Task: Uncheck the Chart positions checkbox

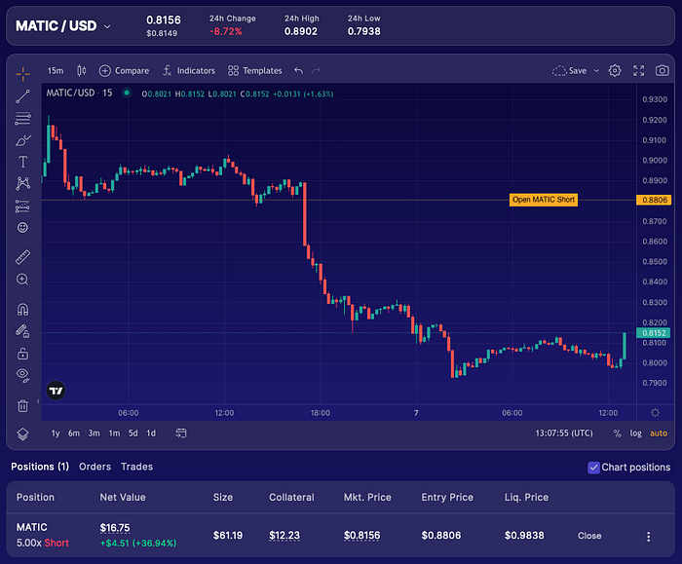Action: 593,468
